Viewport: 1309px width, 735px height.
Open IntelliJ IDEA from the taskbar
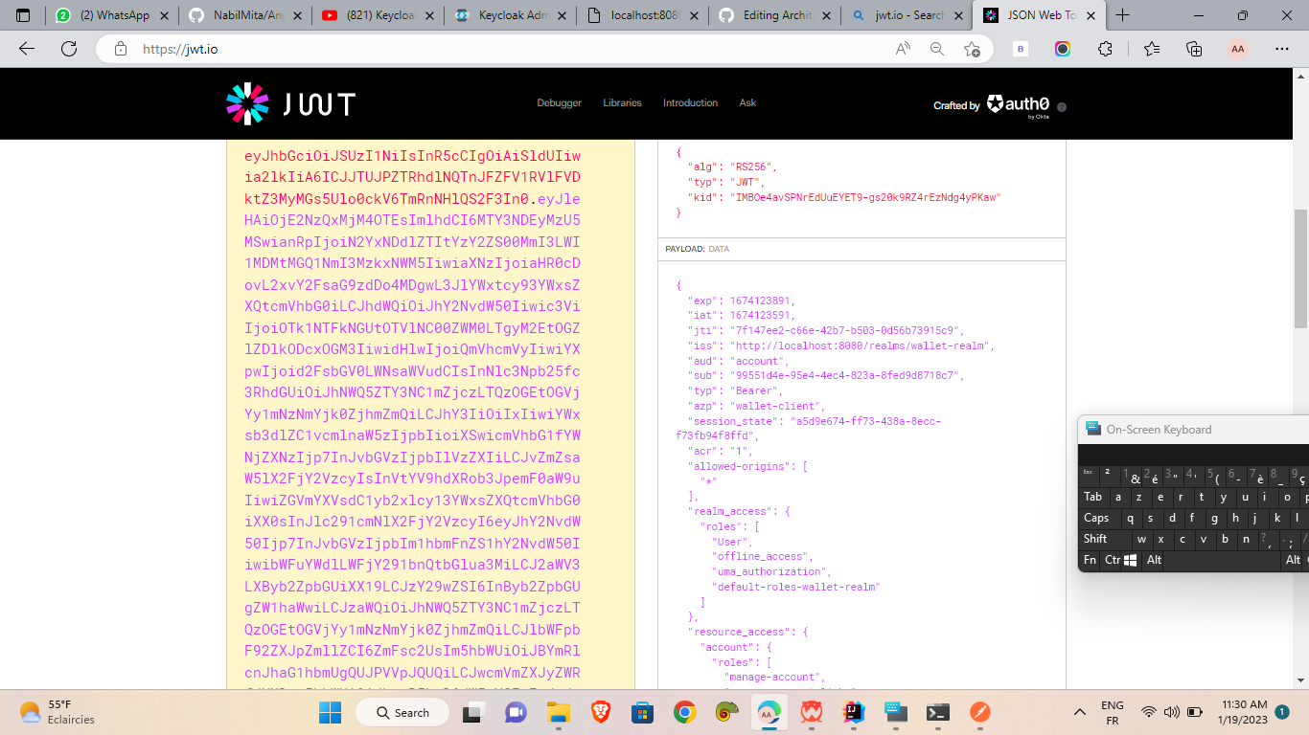click(x=853, y=712)
